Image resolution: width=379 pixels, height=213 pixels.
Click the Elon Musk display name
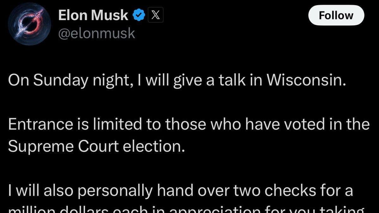pos(93,15)
